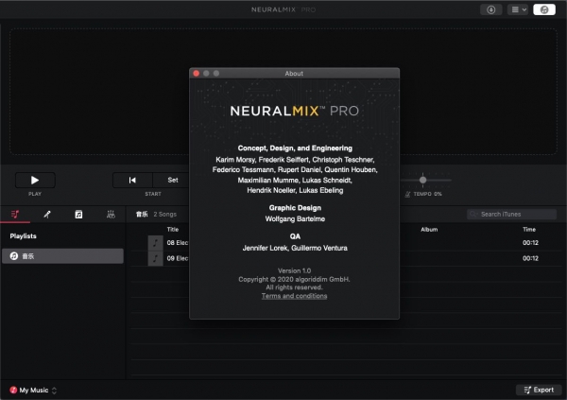This screenshot has height=400, width=567.
Task: Jump to start with skip-back button
Action: click(132, 180)
